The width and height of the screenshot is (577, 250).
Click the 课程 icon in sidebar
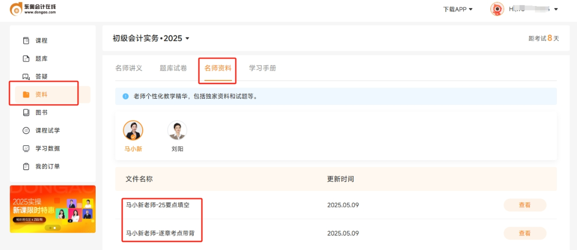(x=26, y=40)
